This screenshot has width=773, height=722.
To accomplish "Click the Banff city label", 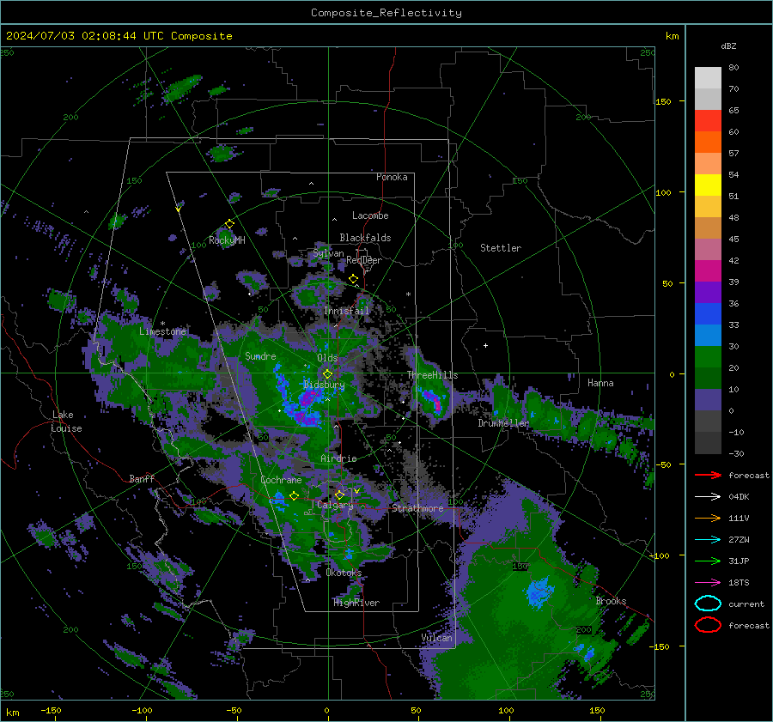I will [142, 478].
